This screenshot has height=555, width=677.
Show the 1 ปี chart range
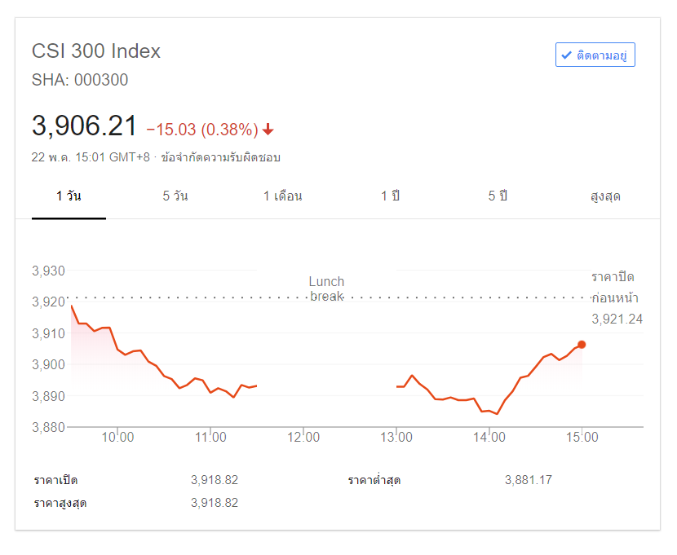tap(390, 196)
